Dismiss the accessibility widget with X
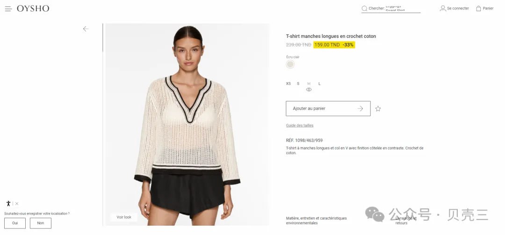This screenshot has height=235, width=505. tap(17, 204)
